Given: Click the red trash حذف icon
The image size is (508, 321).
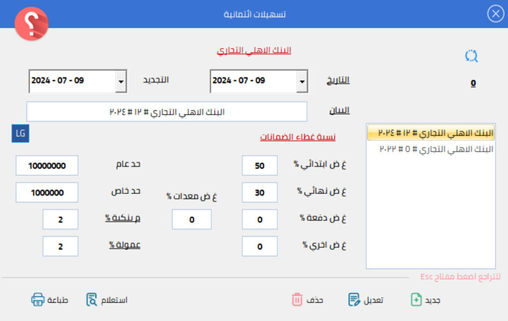Looking at the screenshot, I should 297,300.
